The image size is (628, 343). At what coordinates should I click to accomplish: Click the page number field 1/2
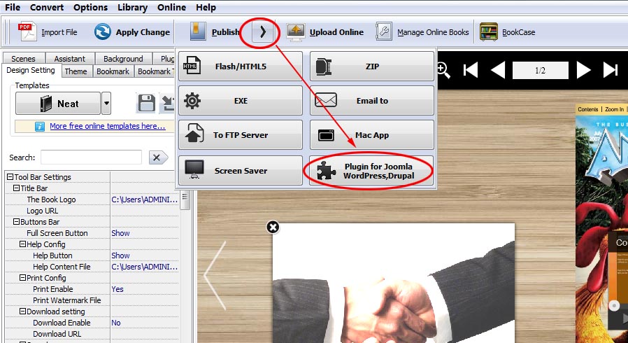tap(541, 71)
